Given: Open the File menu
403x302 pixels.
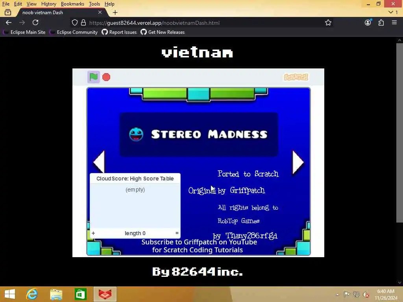Looking at the screenshot, I should click(6, 4).
